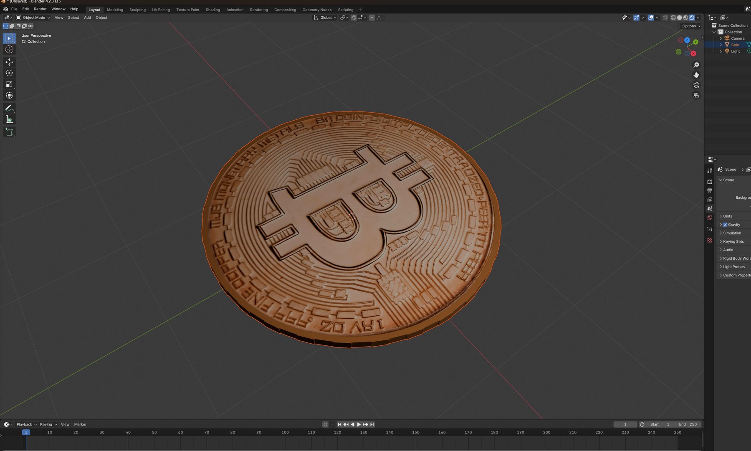The width and height of the screenshot is (751, 451).
Task: Open the Output properties tab
Action: click(710, 190)
